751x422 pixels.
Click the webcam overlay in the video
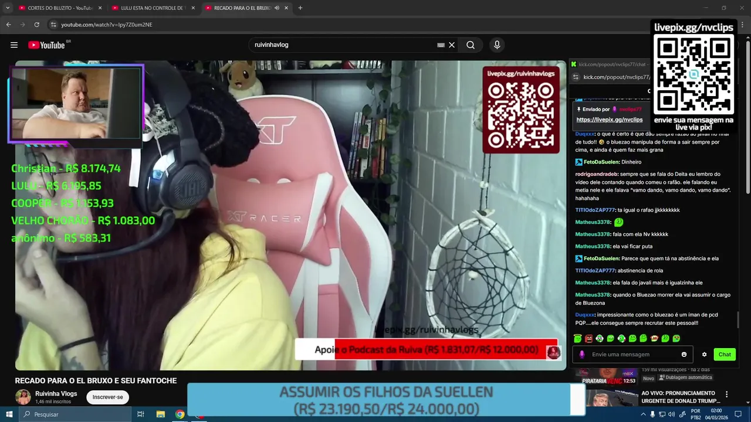(76, 104)
